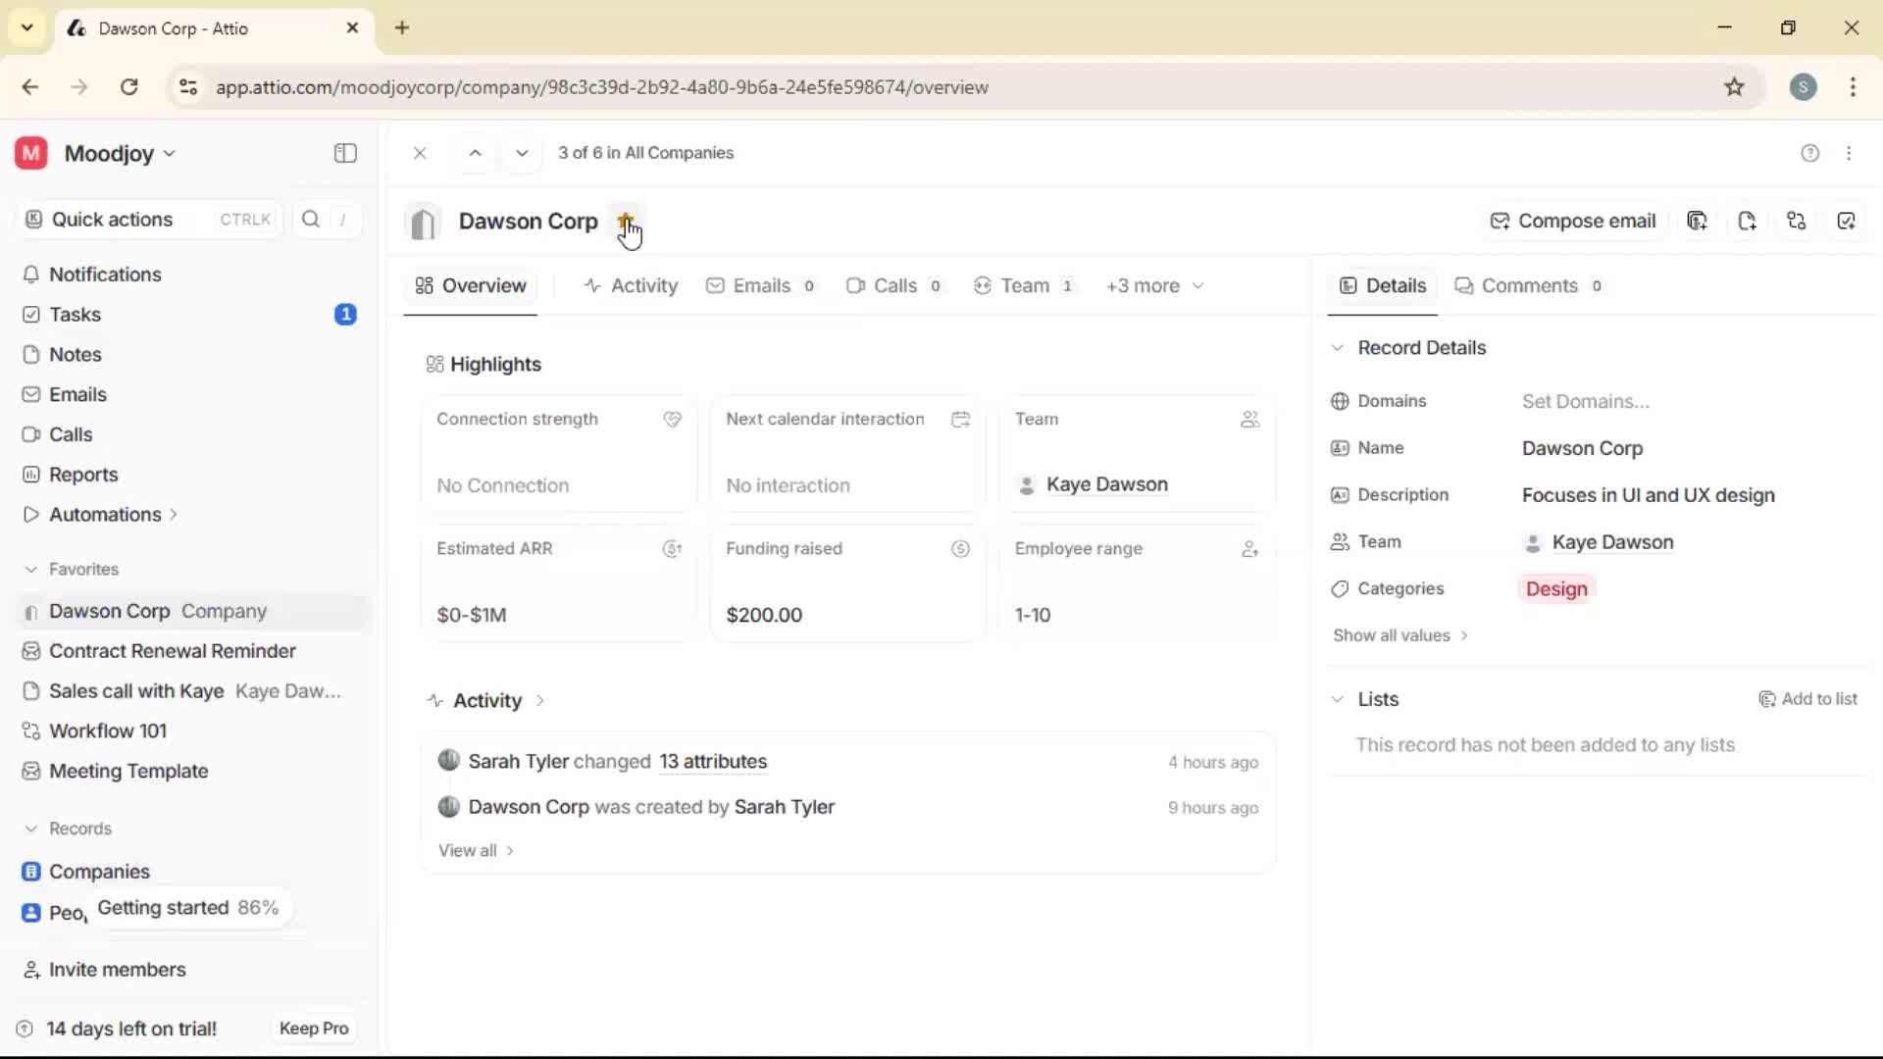The height and width of the screenshot is (1059, 1883).
Task: Create a note for Dawson Corp
Action: coord(1748,221)
